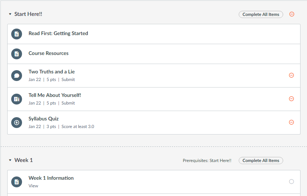The image size is (307, 196).
Task: Open the Syllabus Quiz
Action: point(43,119)
